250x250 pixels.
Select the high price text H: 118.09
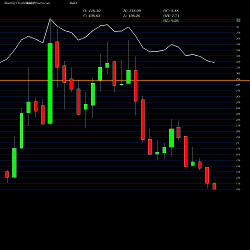(x=132, y=11)
